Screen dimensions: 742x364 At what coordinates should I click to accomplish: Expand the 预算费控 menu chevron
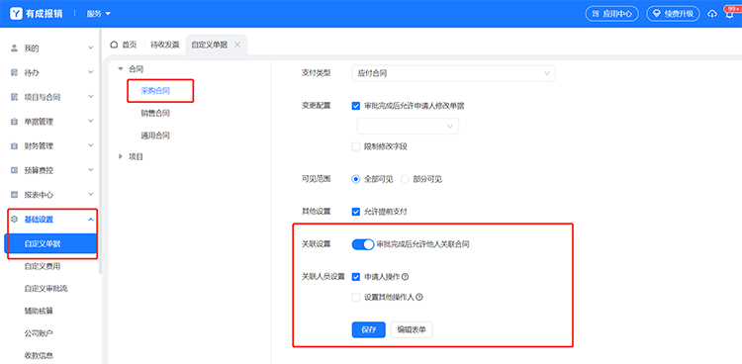91,170
